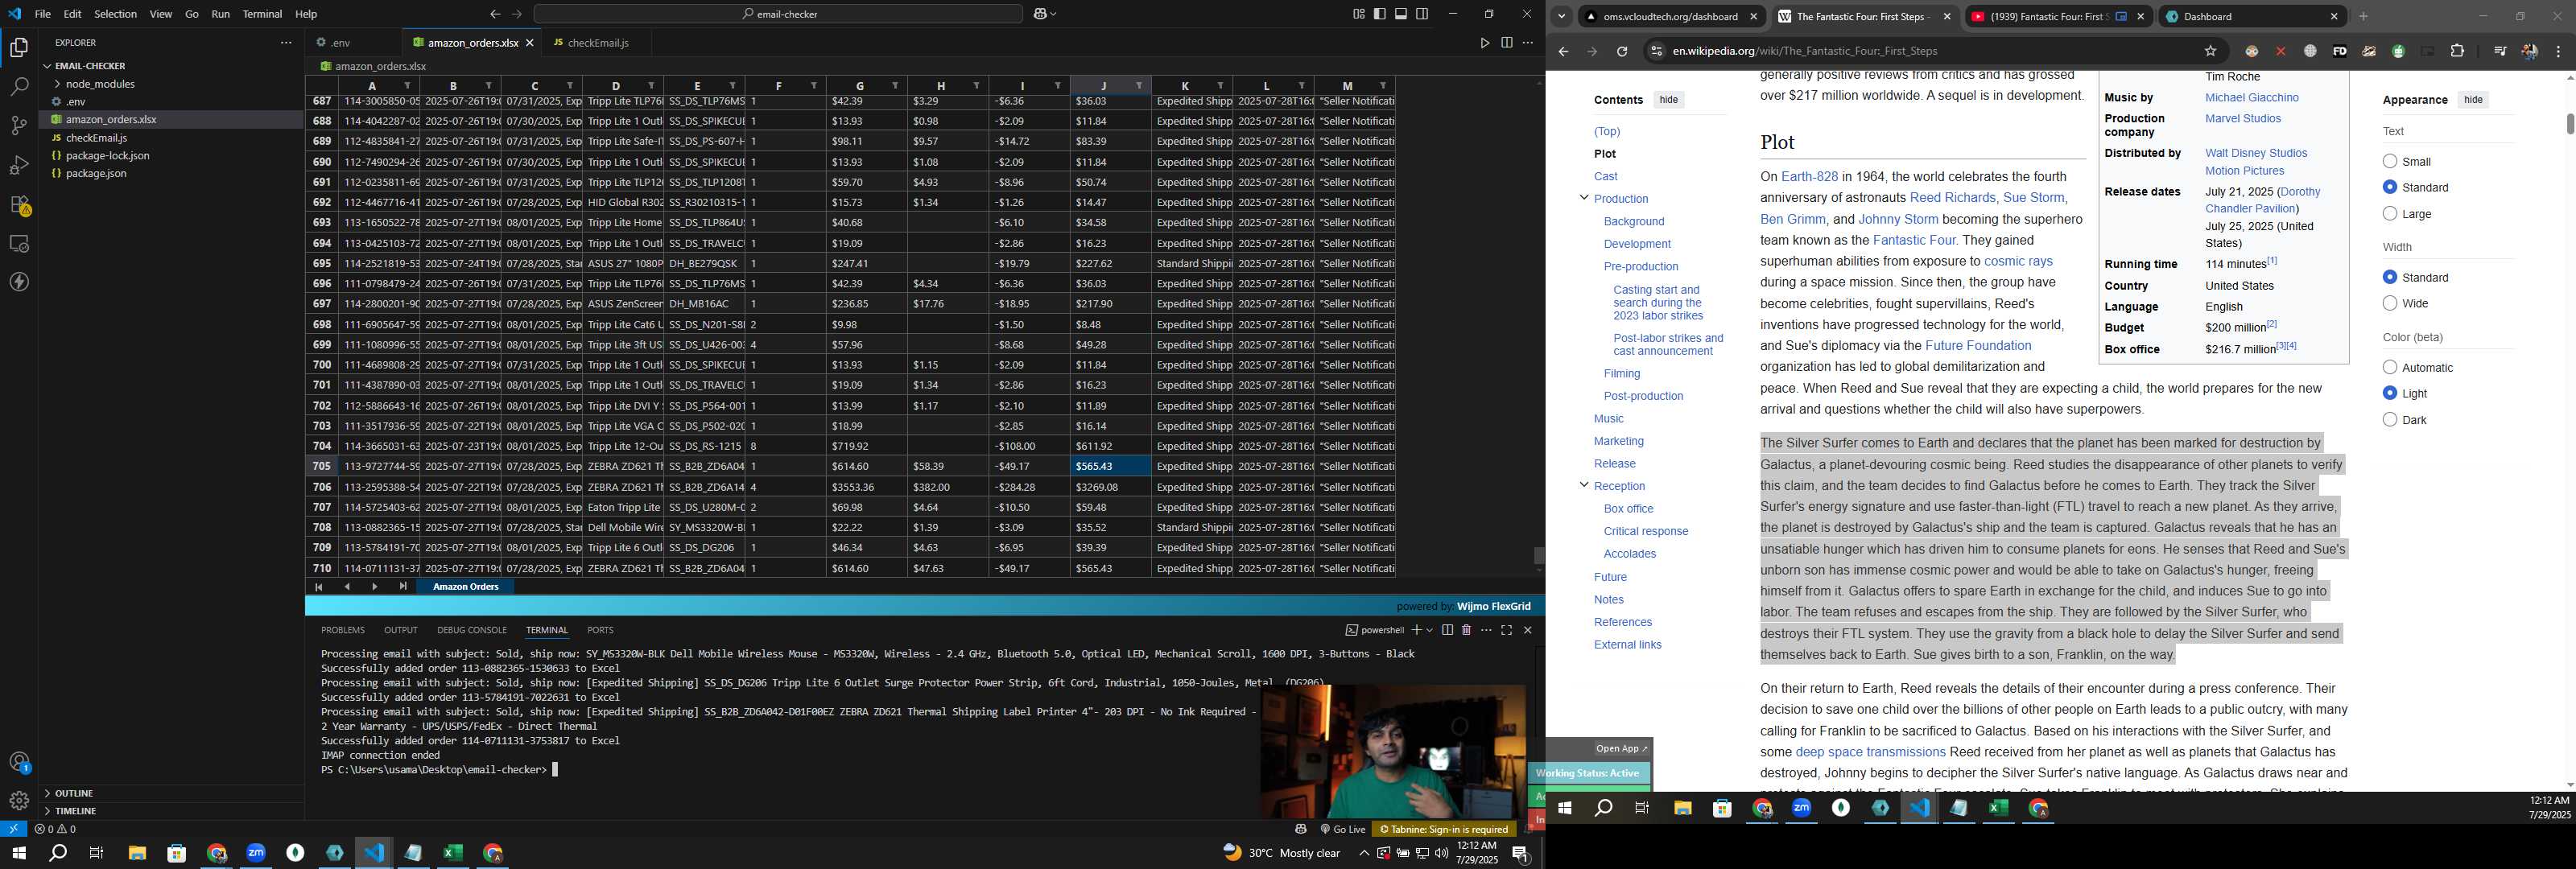Select Dark color option
The image size is (2576, 869).
tap(2389, 419)
